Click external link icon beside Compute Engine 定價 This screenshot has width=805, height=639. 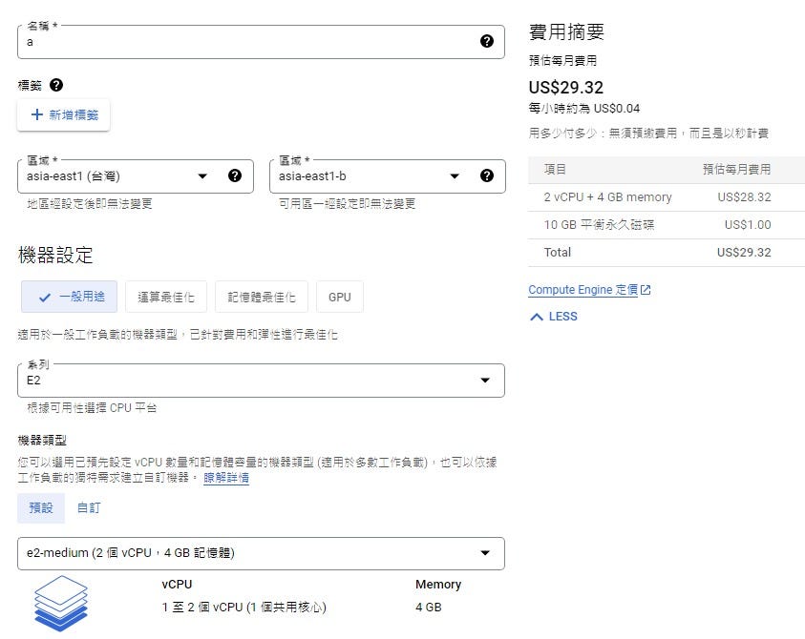tap(646, 290)
